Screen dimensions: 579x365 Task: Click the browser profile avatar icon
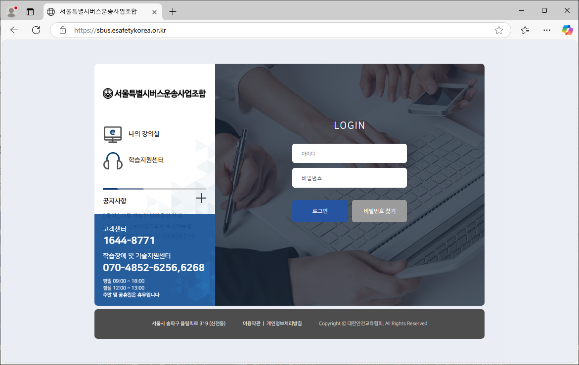10,11
